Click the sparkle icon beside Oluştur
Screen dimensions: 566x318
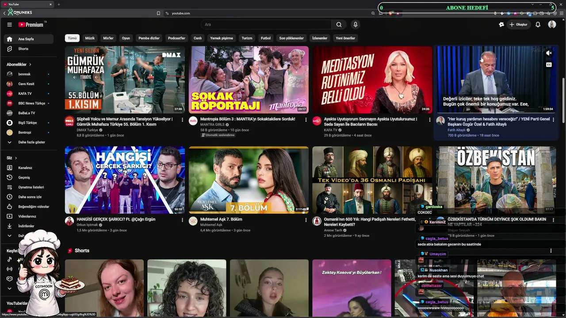pyautogui.click(x=501, y=25)
